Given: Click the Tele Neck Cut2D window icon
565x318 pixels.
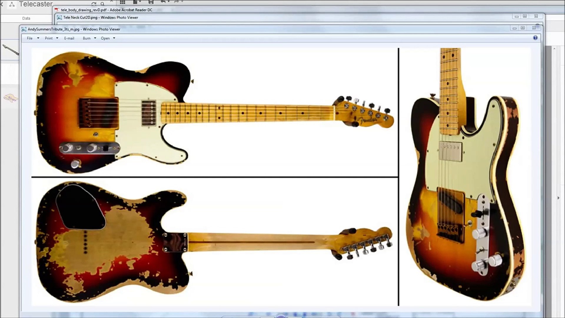Looking at the screenshot, I should pos(59,17).
